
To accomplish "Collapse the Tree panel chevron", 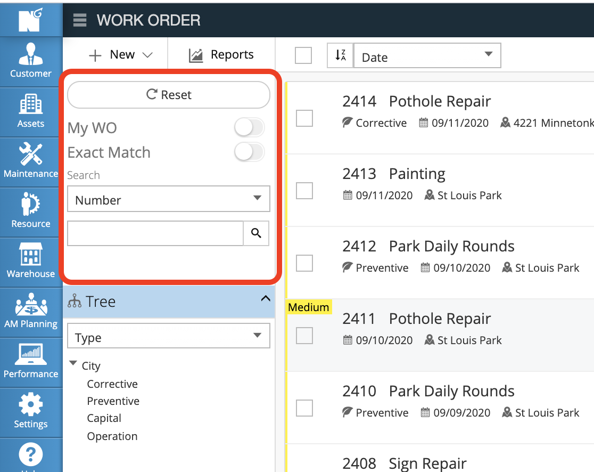I will [x=265, y=299].
